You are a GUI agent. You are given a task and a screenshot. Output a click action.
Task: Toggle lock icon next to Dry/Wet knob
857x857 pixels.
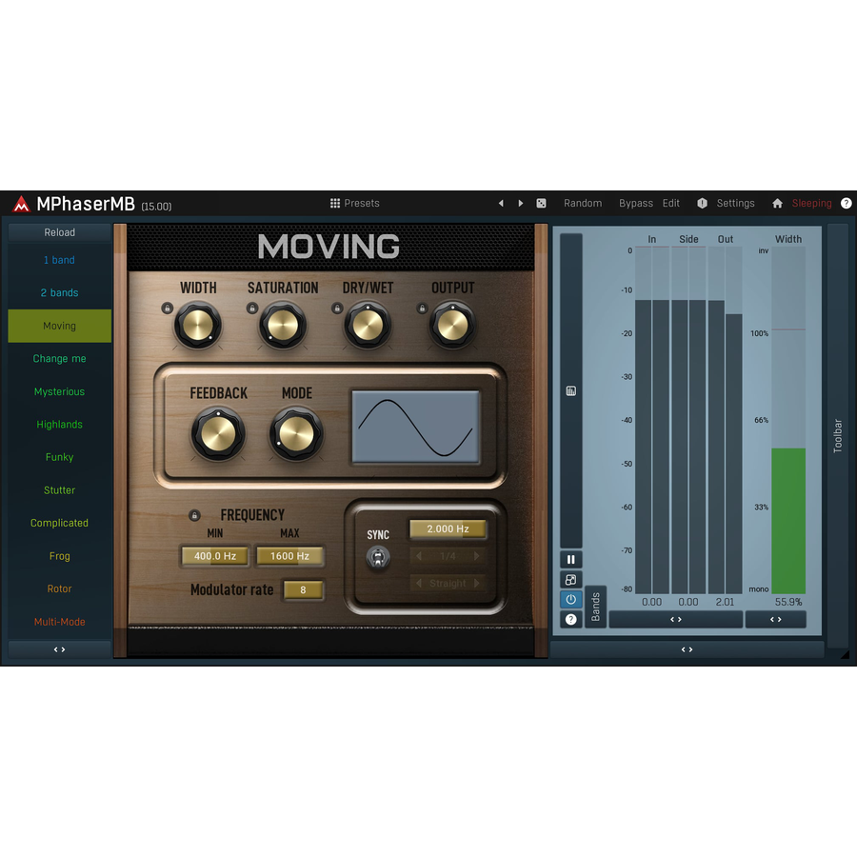(x=337, y=309)
